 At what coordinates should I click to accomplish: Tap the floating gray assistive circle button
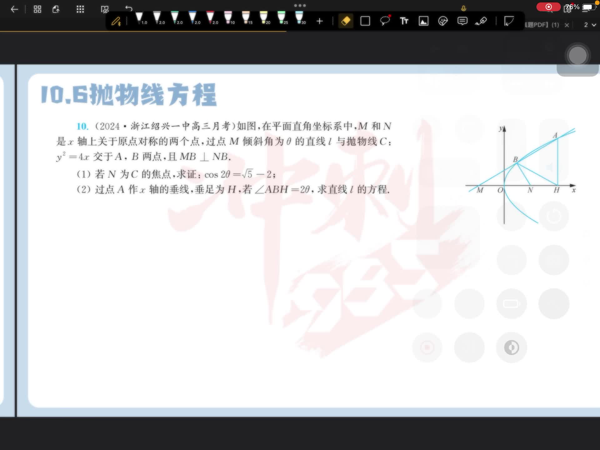coord(577,56)
